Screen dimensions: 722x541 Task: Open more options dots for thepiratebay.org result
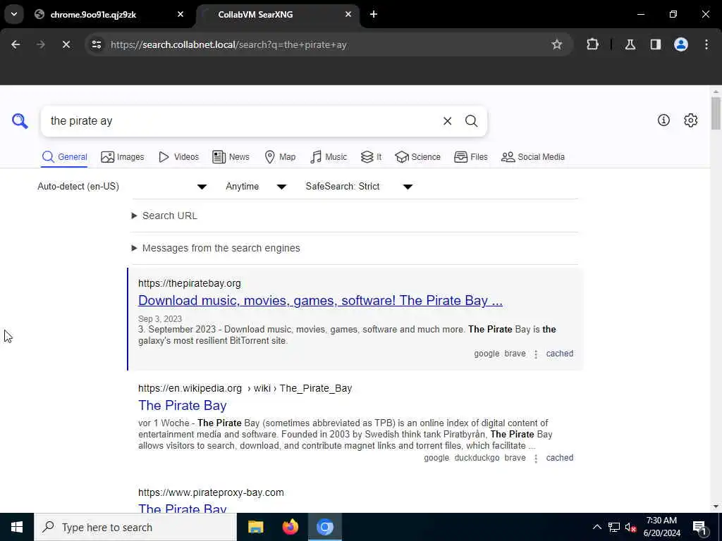536,354
